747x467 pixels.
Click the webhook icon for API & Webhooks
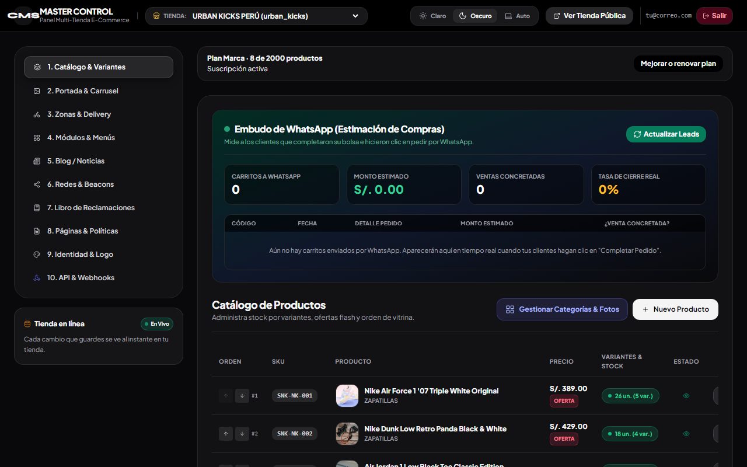click(x=37, y=278)
